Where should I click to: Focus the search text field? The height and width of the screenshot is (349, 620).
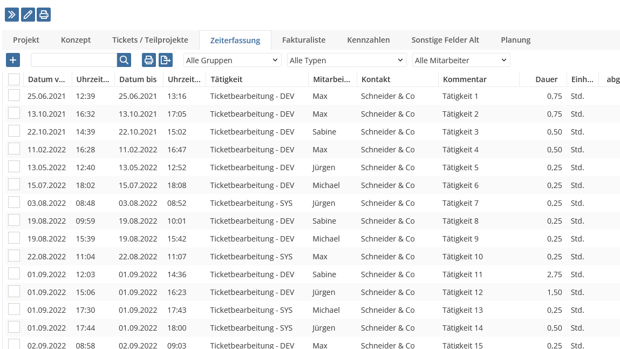click(x=74, y=60)
